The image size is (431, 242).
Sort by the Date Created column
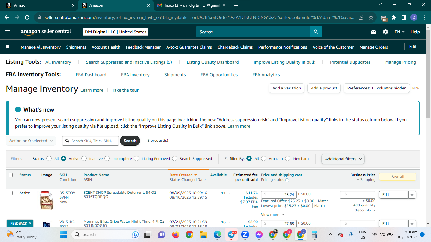(183, 175)
